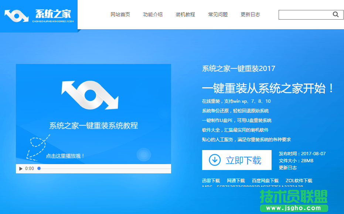The image size is (344, 214).
Task: Select the ZOL软件下载 link
Action: [299, 181]
